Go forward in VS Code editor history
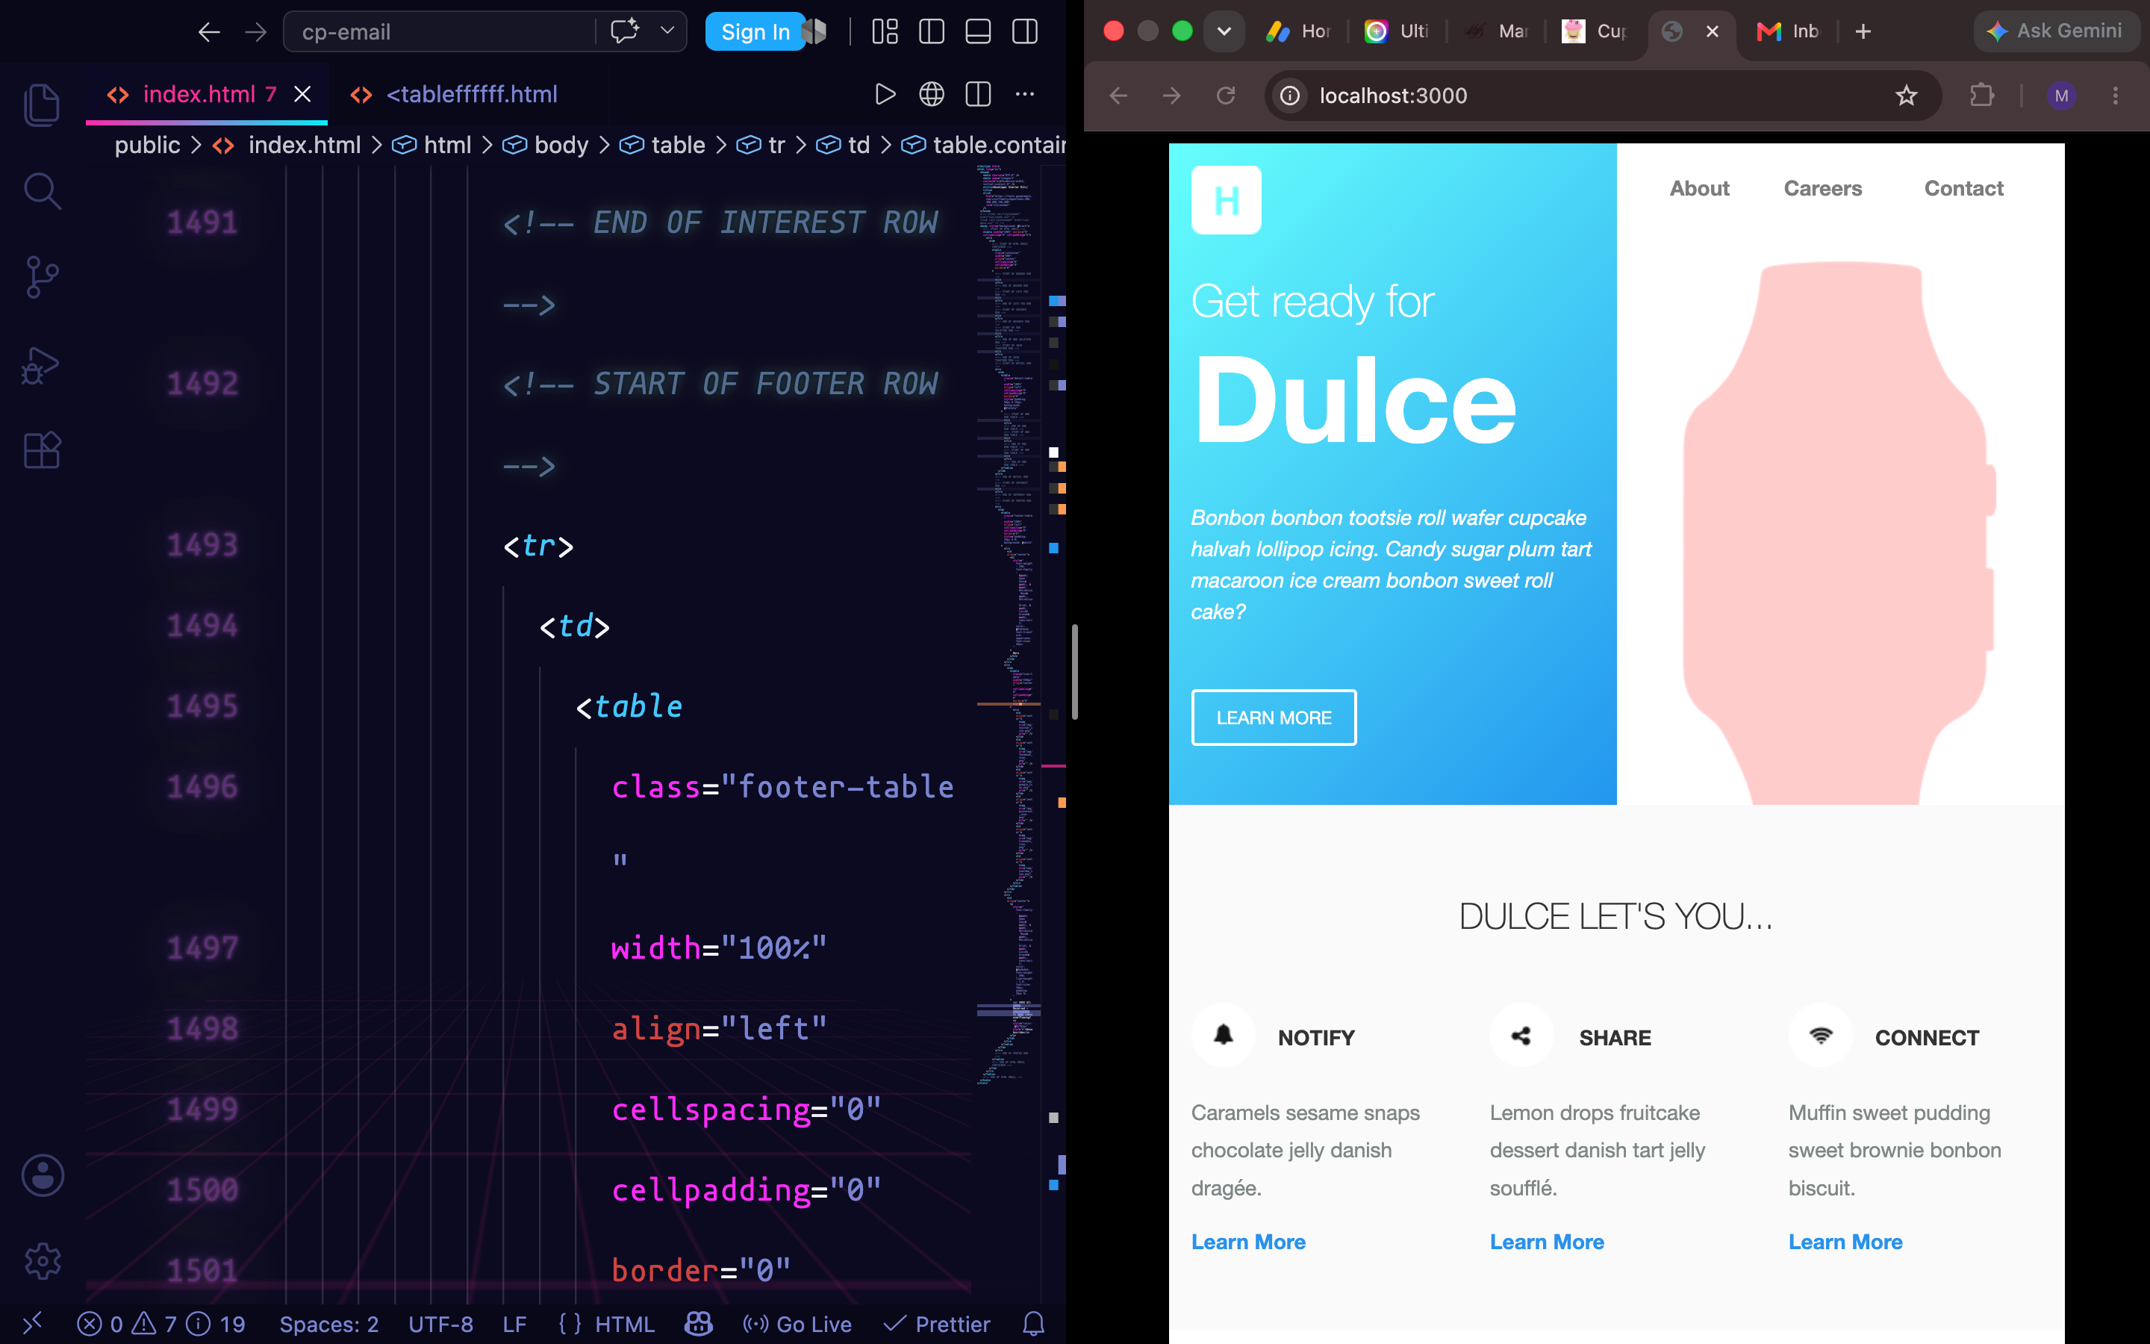This screenshot has height=1344, width=2150. (256, 32)
